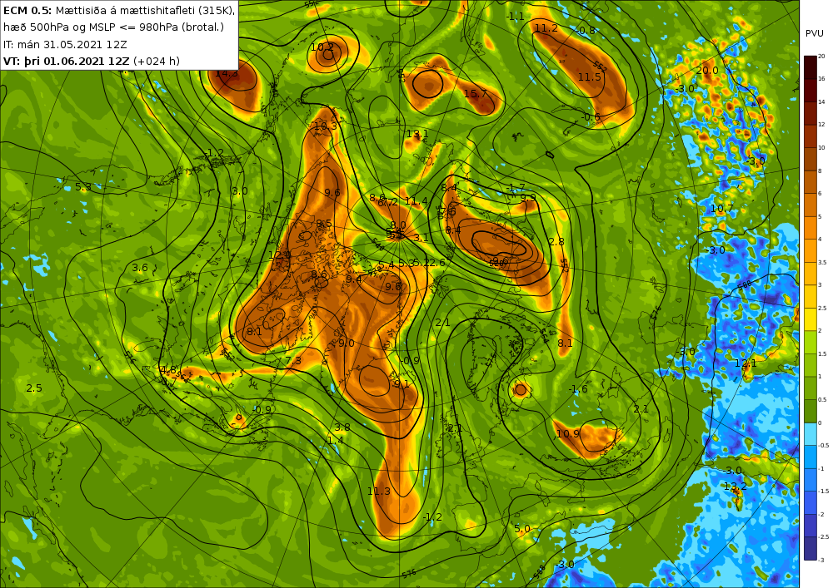The height and width of the screenshot is (588, 833).
Task: Click the '13.2' value label in the lower right
Action: click(x=736, y=487)
